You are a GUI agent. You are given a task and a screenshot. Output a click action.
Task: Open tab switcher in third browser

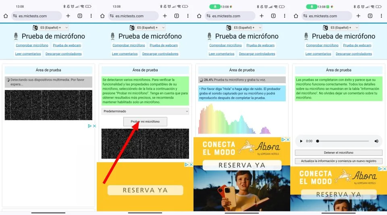coord(273,16)
